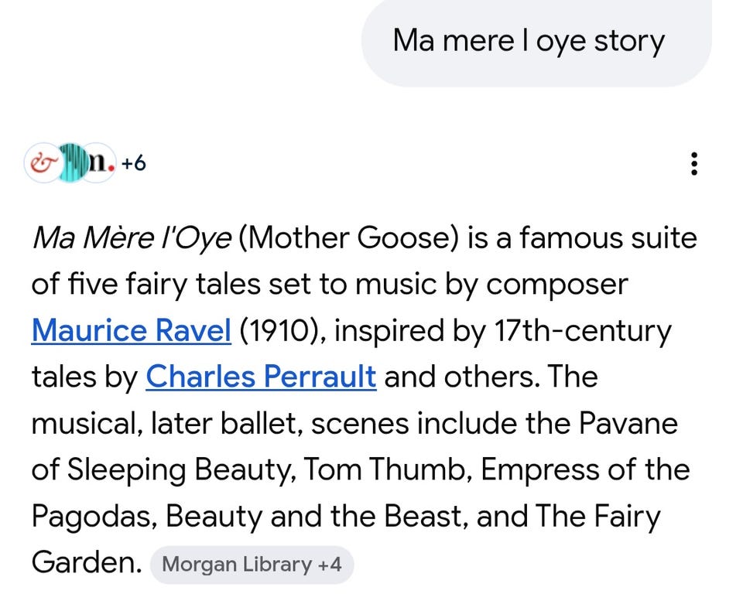This screenshot has width=743, height=611.
Task: Open the Maurice Ravel link
Action: coord(131,331)
